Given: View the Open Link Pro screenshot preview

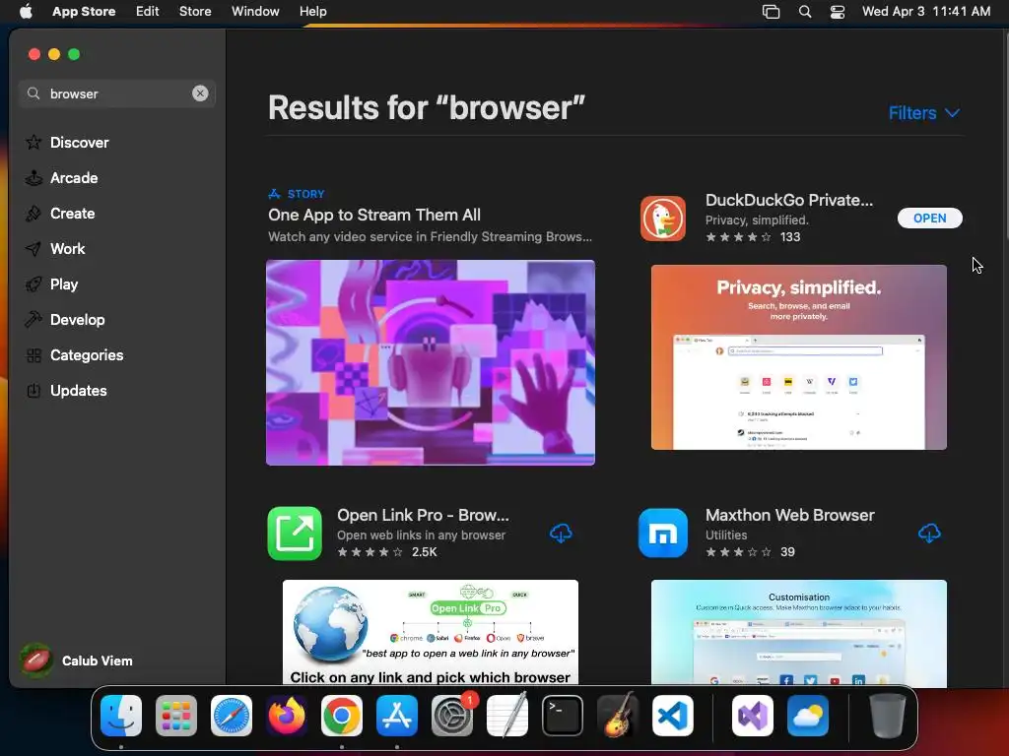Looking at the screenshot, I should coord(431,633).
